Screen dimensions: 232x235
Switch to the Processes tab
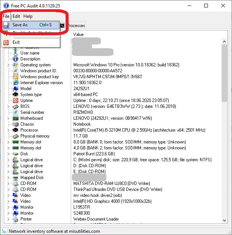tap(76, 26)
